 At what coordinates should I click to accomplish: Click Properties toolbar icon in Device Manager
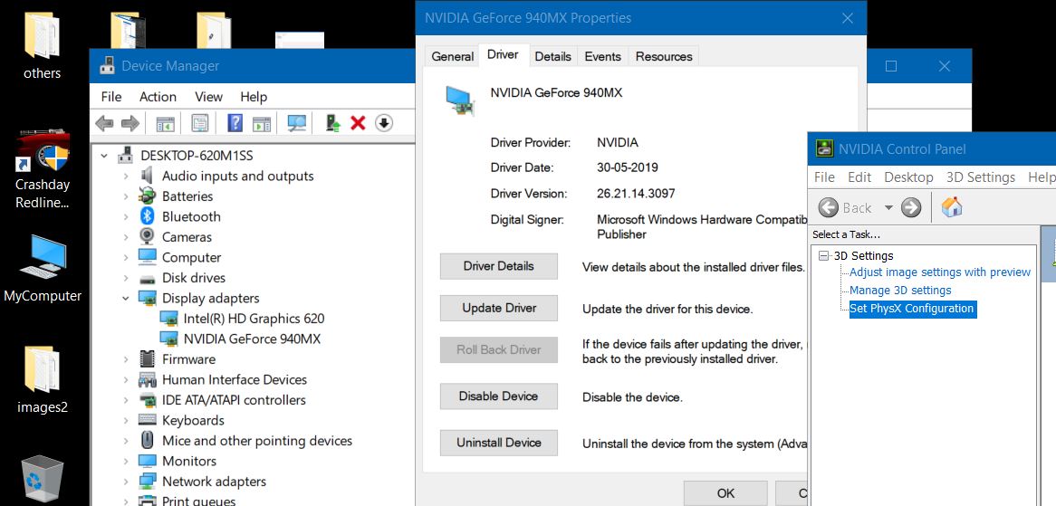pyautogui.click(x=200, y=123)
